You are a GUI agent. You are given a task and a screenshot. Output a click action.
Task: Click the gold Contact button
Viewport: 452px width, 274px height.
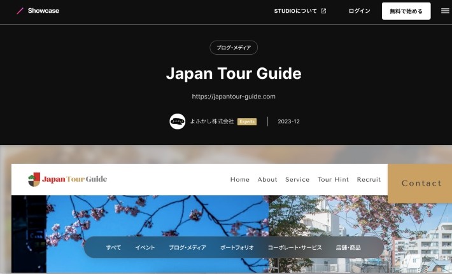pyautogui.click(x=420, y=183)
